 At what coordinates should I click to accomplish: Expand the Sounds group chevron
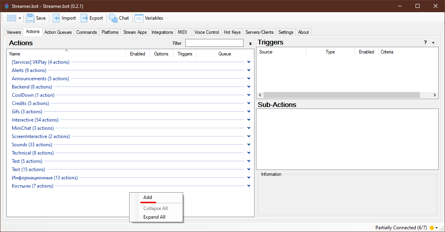click(x=249, y=144)
